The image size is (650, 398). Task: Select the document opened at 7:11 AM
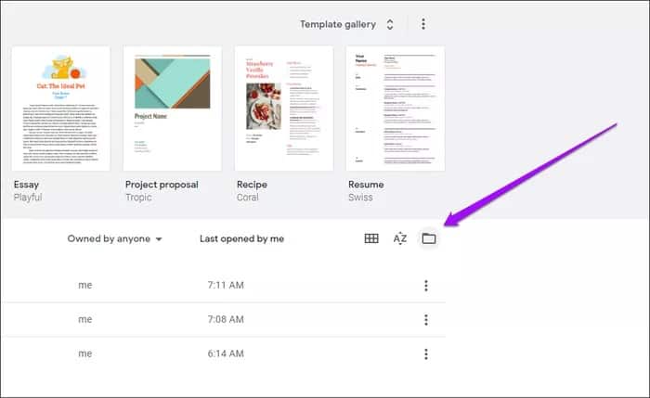pos(224,286)
